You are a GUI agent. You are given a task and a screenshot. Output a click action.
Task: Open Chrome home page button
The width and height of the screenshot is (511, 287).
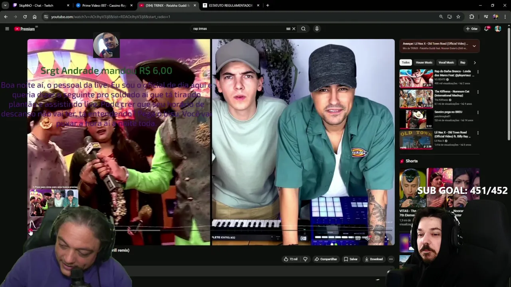34,17
